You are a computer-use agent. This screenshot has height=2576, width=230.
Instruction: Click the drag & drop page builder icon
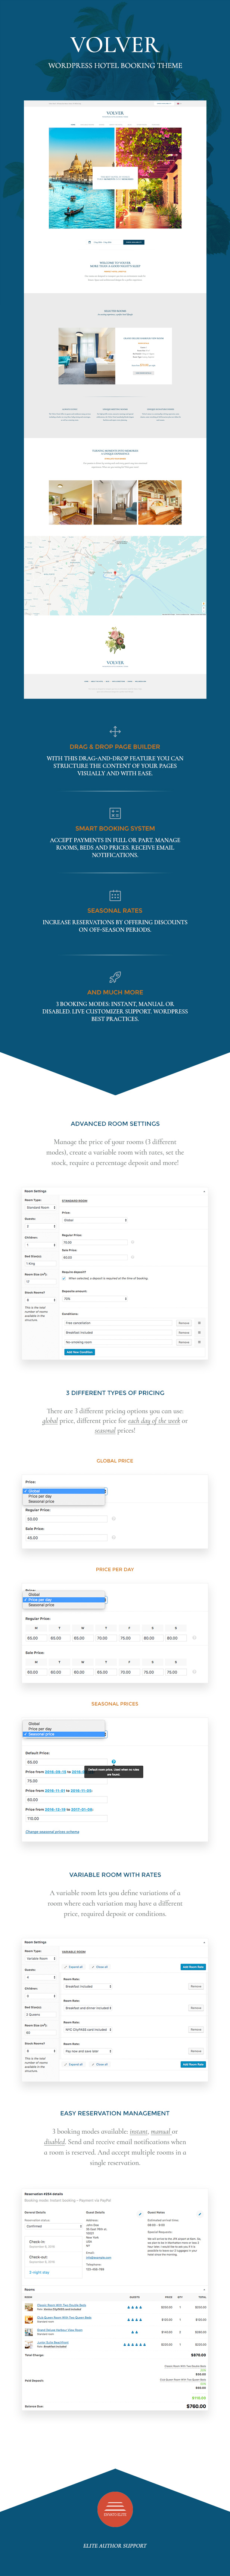click(115, 732)
